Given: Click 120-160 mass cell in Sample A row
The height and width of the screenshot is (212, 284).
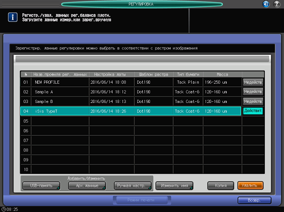Looking at the screenshot, I should [222, 92].
